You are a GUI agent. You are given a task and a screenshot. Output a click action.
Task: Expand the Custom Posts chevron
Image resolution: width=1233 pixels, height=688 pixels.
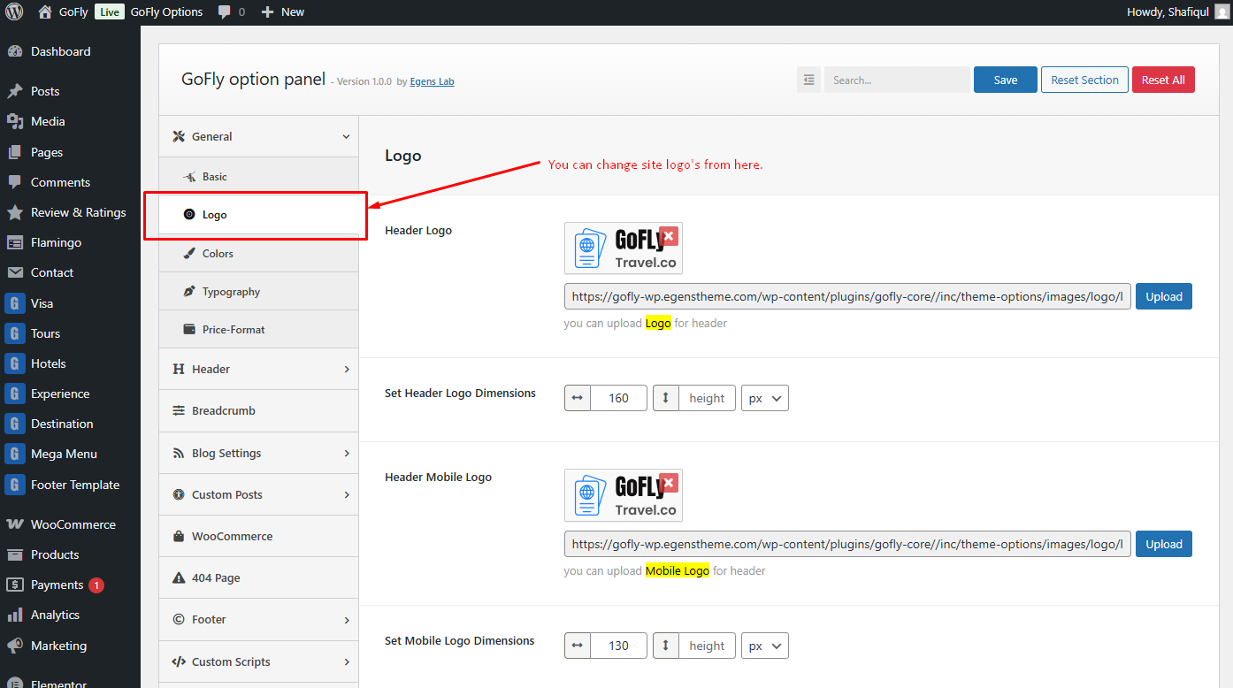pyautogui.click(x=346, y=494)
